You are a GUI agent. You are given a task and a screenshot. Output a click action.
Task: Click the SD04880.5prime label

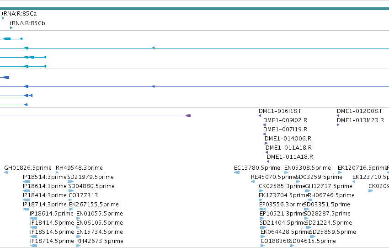pyautogui.click(x=91, y=186)
